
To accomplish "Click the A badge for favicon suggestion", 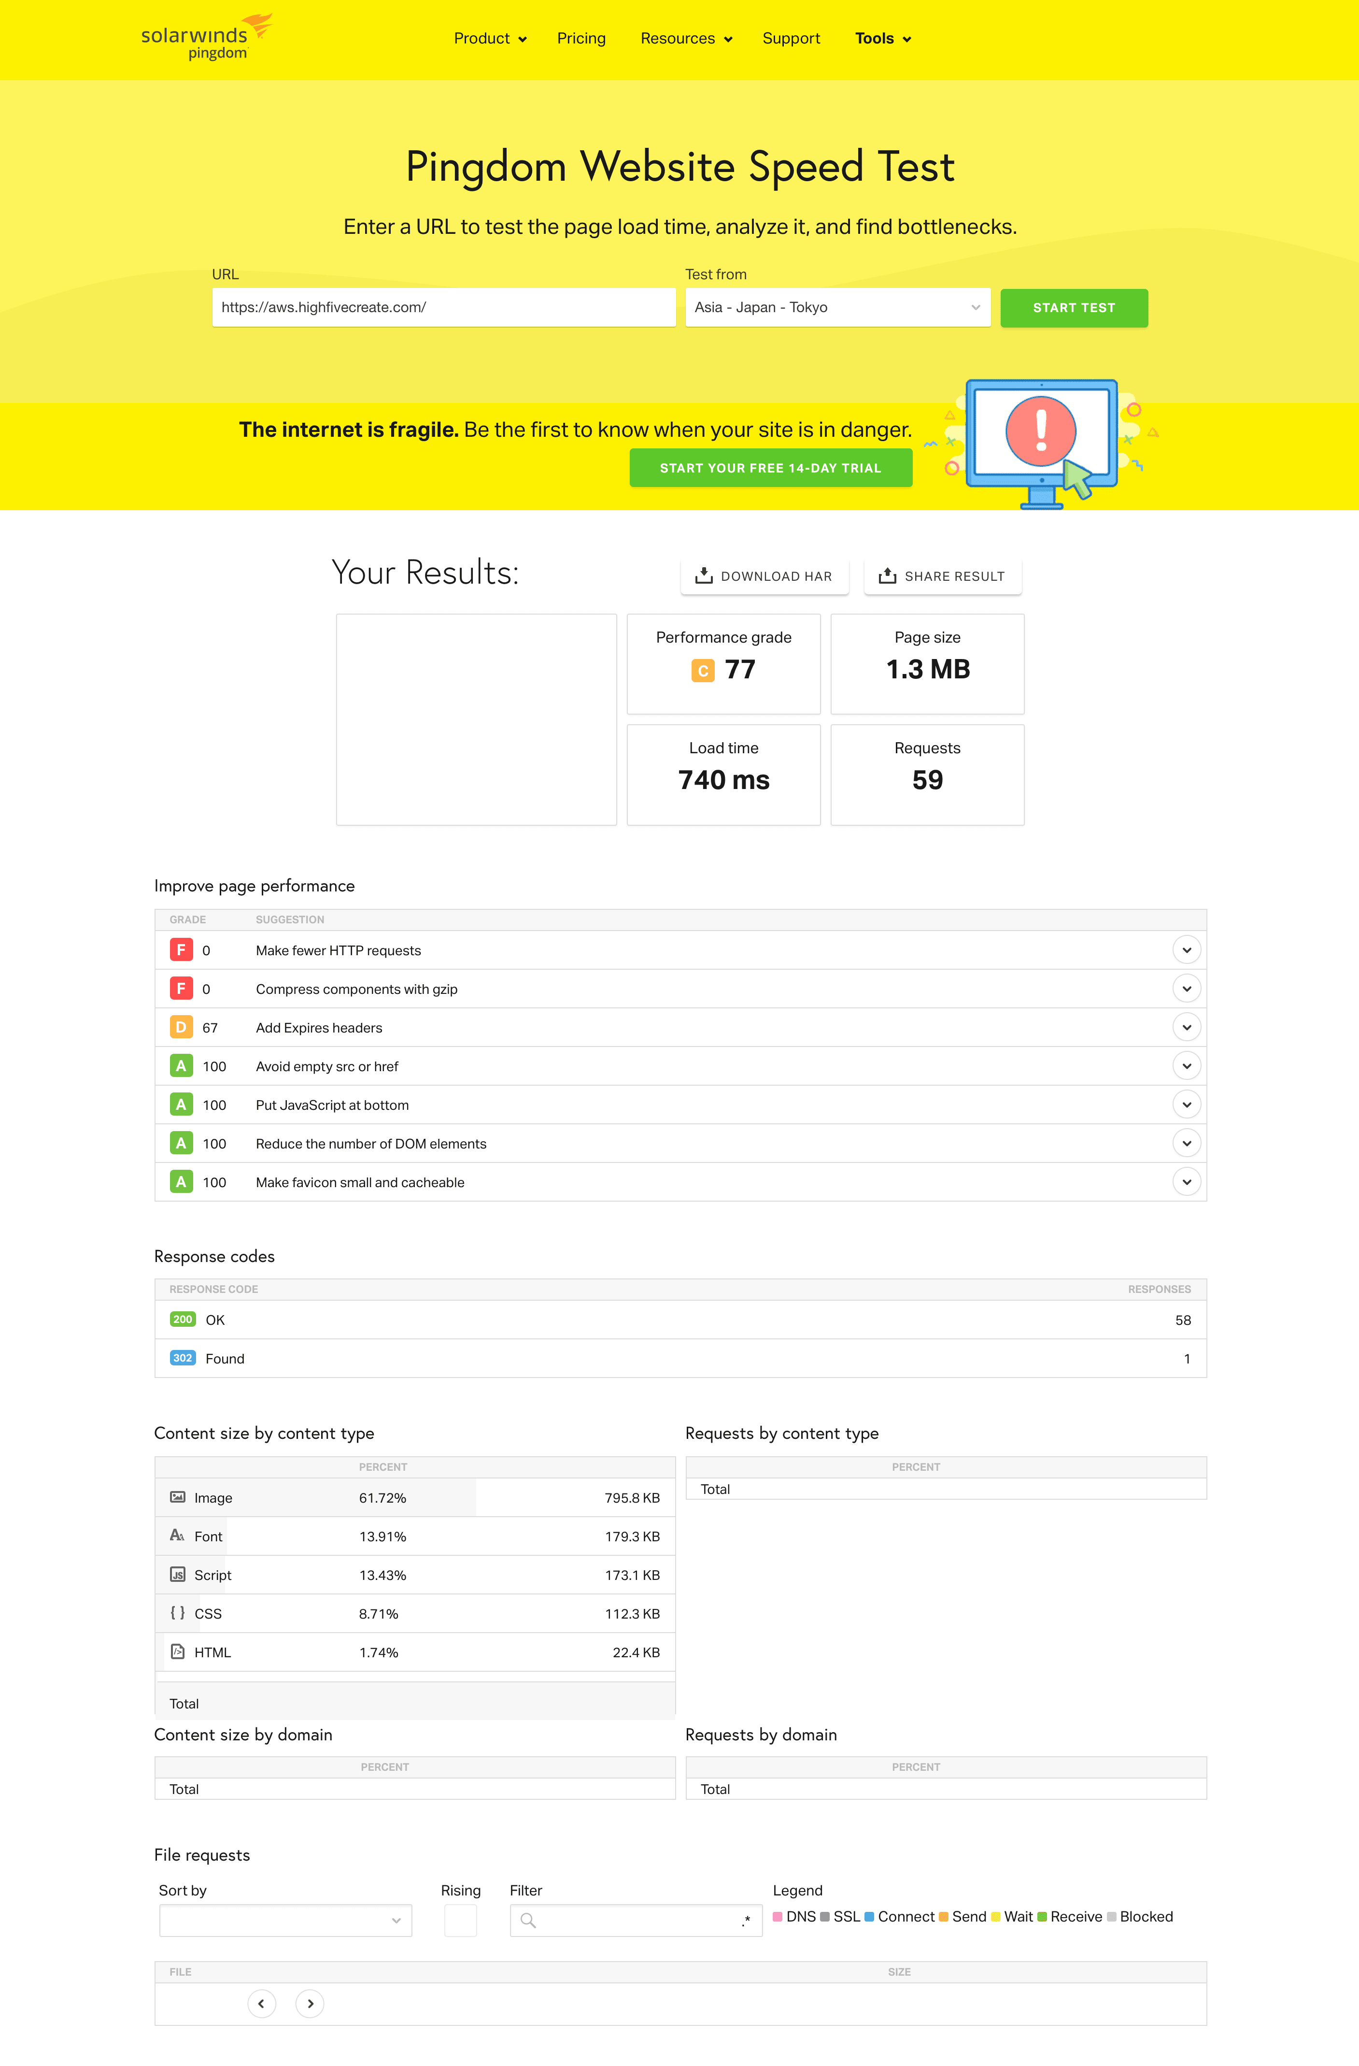I will coord(181,1181).
